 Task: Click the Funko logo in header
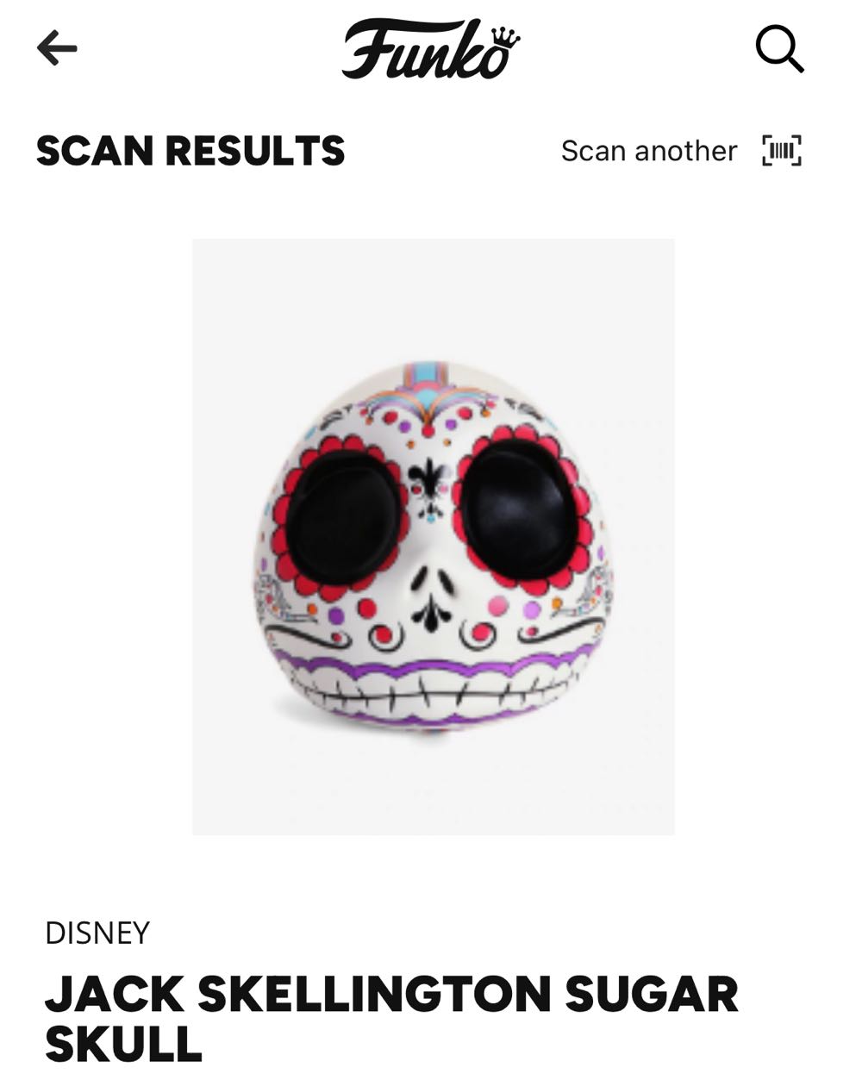[x=431, y=49]
